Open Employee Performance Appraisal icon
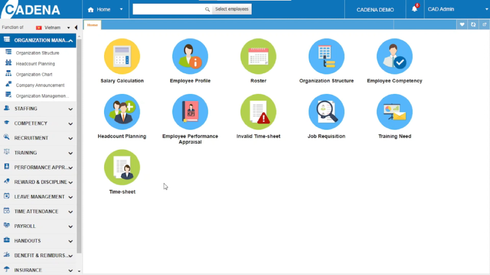Screen dimensions: 490x275 click(190, 112)
